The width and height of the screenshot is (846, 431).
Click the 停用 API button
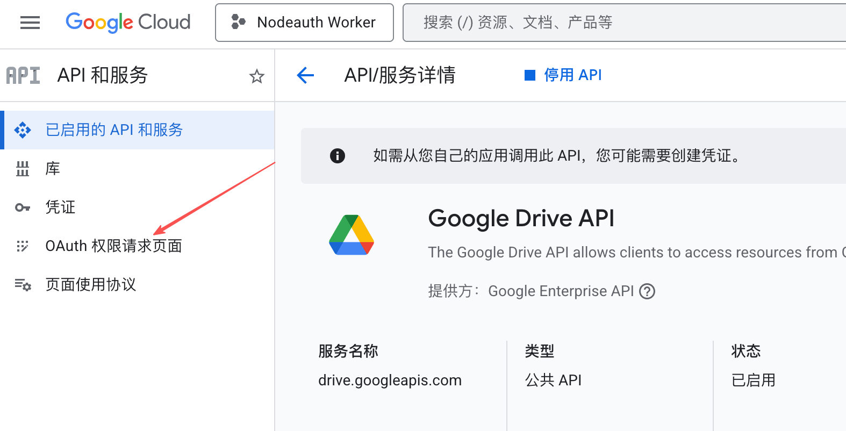click(563, 75)
